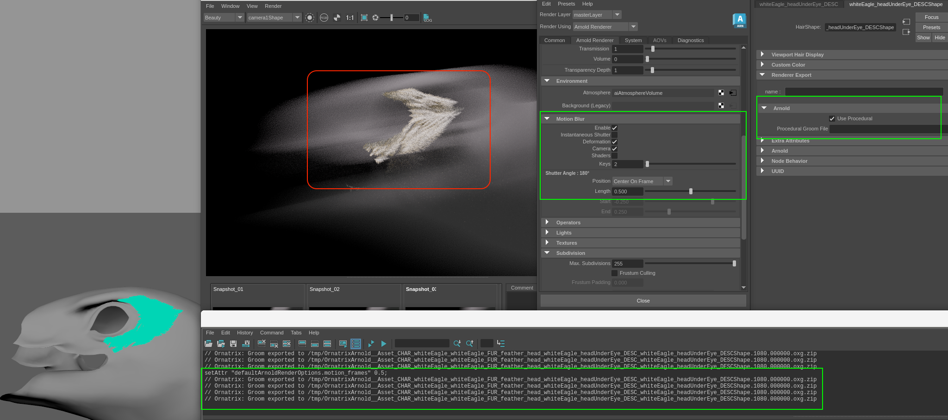Click the Execute All play icon

pyautogui.click(x=371, y=344)
